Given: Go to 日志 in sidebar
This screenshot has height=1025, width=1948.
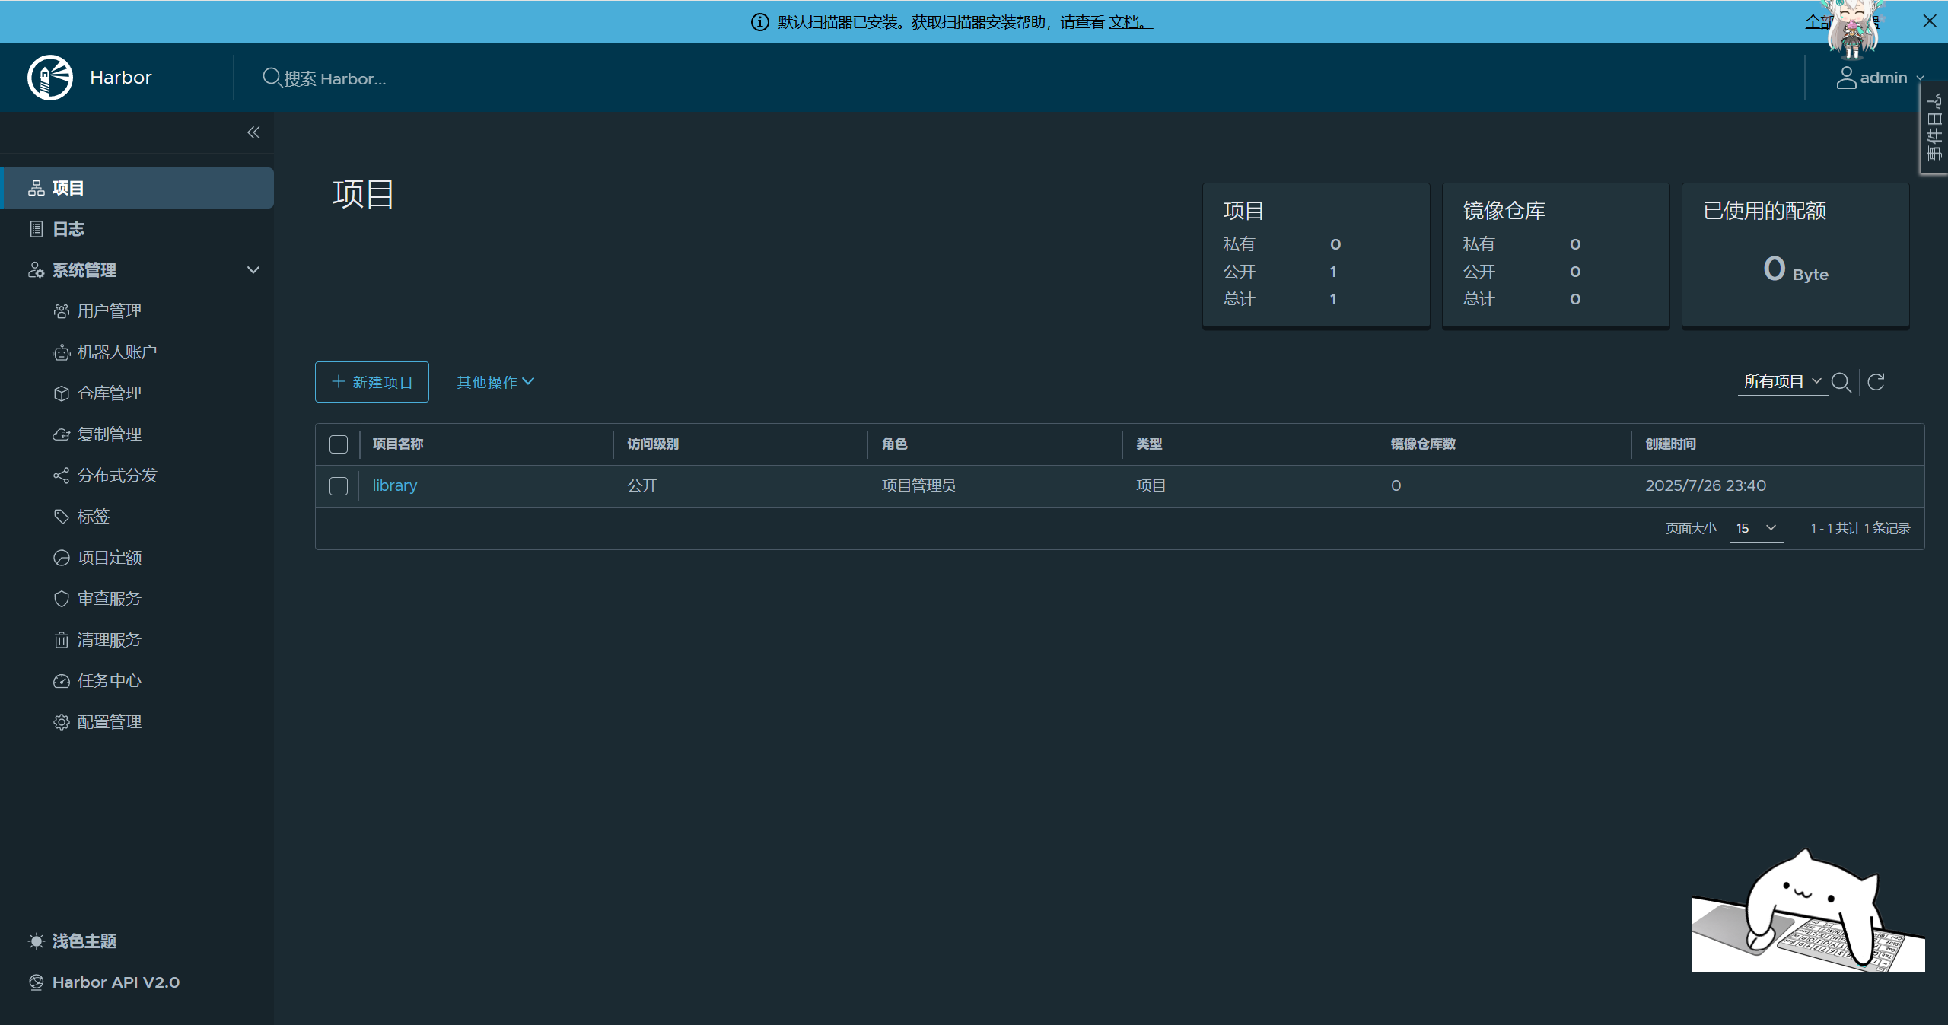Looking at the screenshot, I should 138,229.
